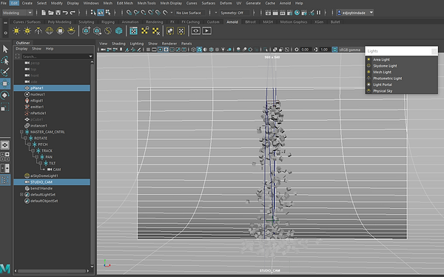Activate the Lasso select tool

pyautogui.click(x=5, y=61)
